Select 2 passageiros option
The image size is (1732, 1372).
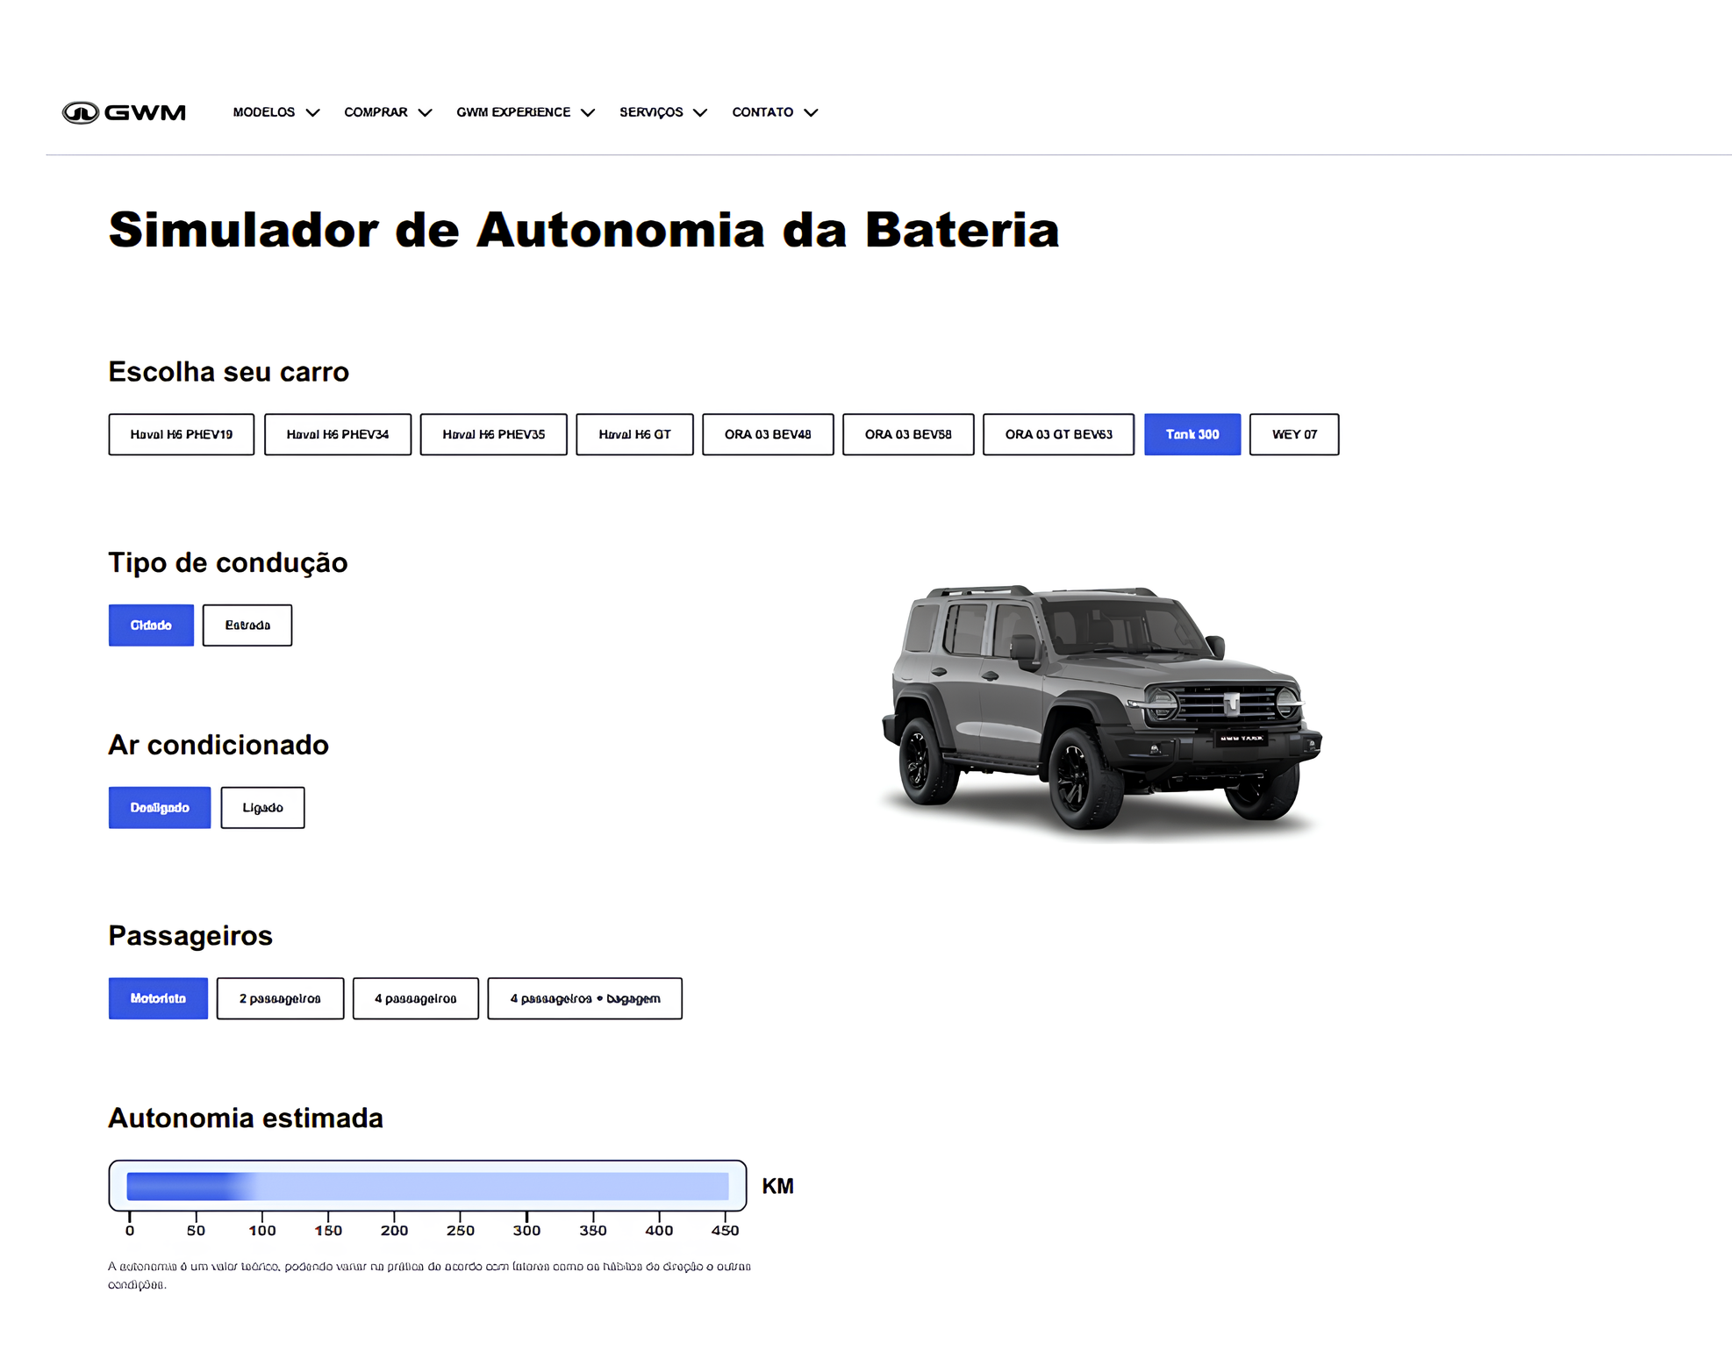279,998
